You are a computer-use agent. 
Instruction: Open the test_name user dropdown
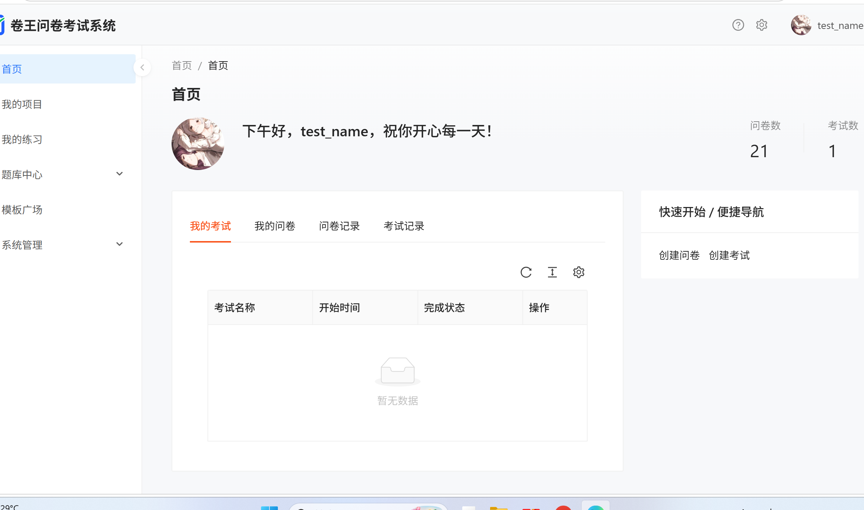click(840, 26)
